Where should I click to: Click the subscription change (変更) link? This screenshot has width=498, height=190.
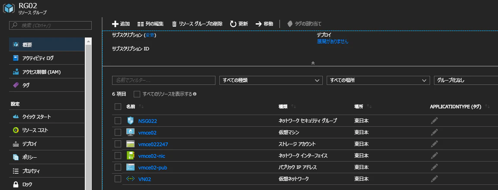(150, 35)
